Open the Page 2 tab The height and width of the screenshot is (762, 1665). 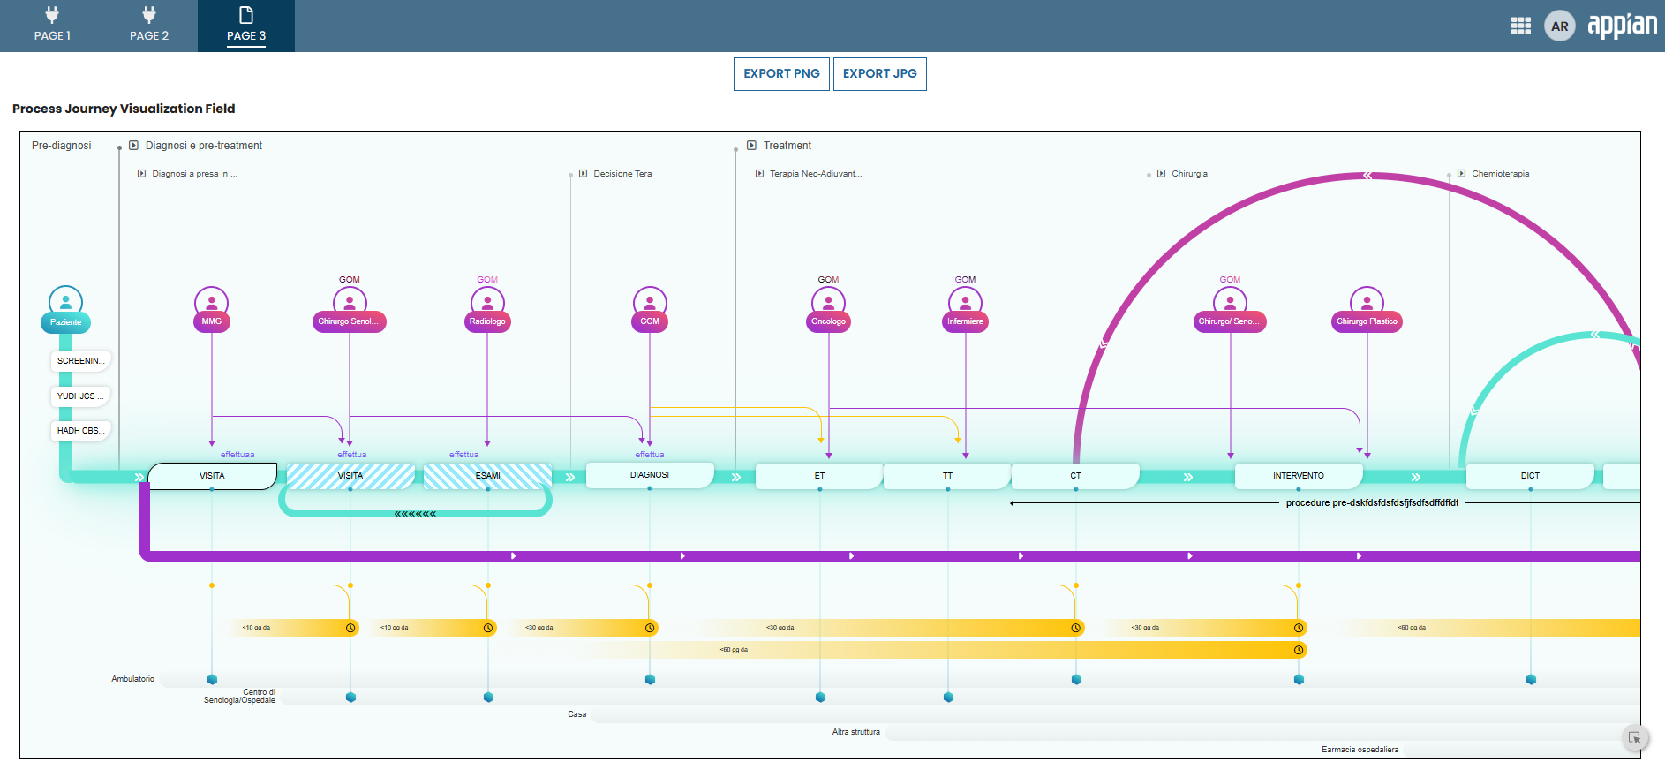(x=149, y=26)
